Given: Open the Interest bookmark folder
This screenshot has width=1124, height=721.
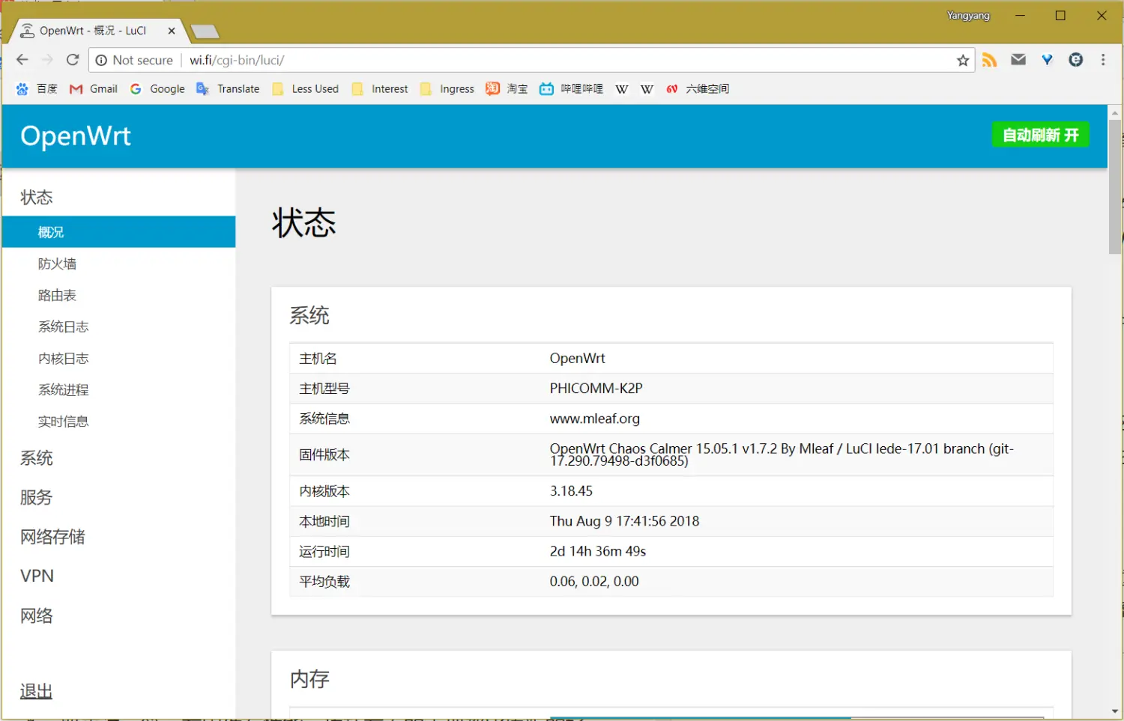Looking at the screenshot, I should click(x=380, y=89).
